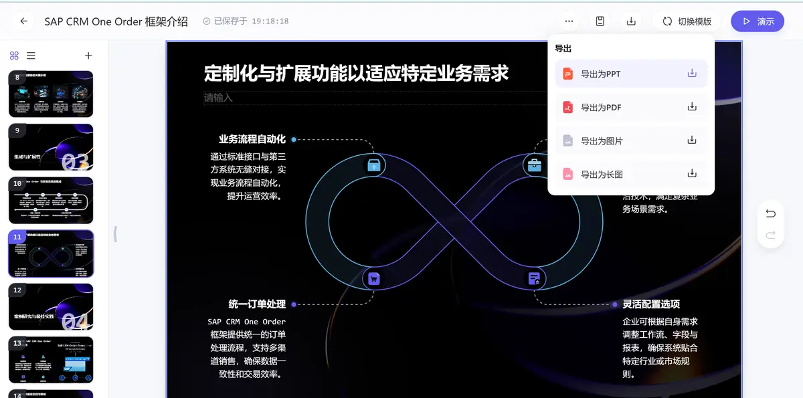
Task: Click the sidebar collapse handle
Action: pyautogui.click(x=115, y=233)
